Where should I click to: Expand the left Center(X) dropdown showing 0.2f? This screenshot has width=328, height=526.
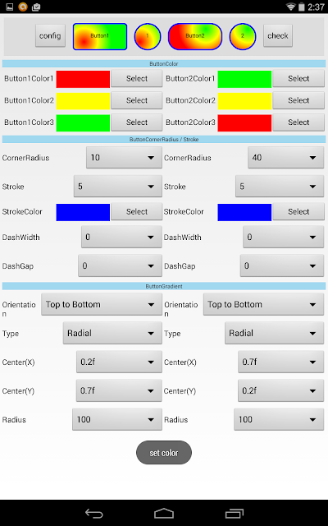click(119, 362)
